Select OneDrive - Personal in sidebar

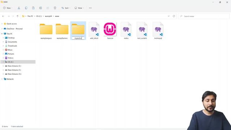pos(14,29)
